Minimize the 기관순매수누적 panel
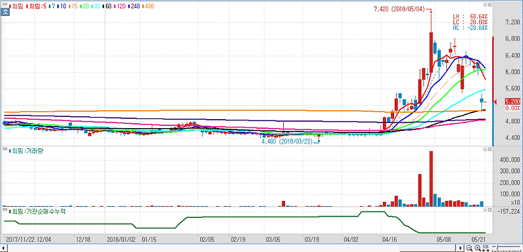The height and width of the screenshot is (252, 523). click(x=485, y=211)
